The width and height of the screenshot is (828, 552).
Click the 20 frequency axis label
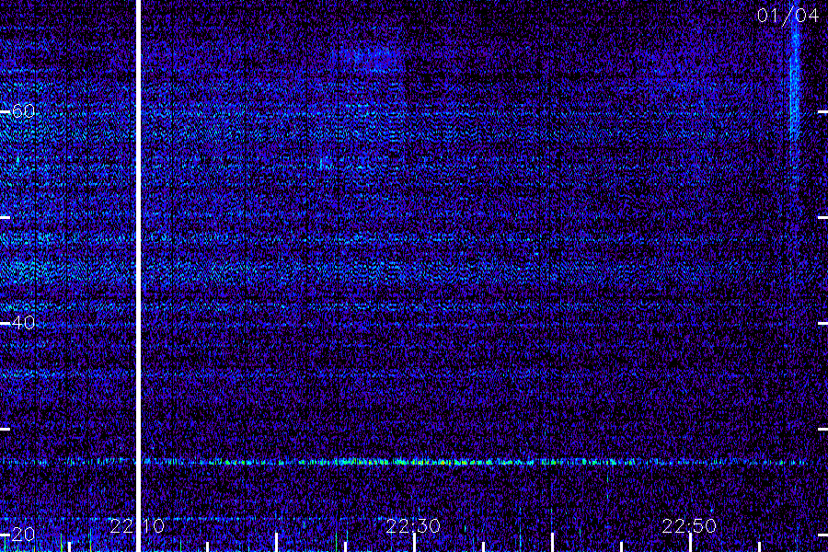[x=23, y=534]
